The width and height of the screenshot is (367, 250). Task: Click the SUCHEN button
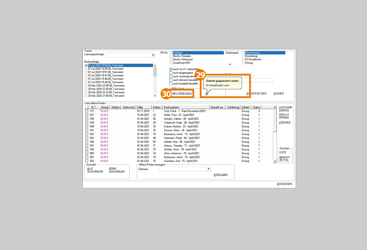tap(279, 94)
